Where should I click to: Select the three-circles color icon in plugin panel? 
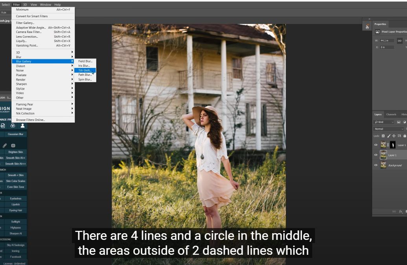pyautogui.click(x=13, y=126)
